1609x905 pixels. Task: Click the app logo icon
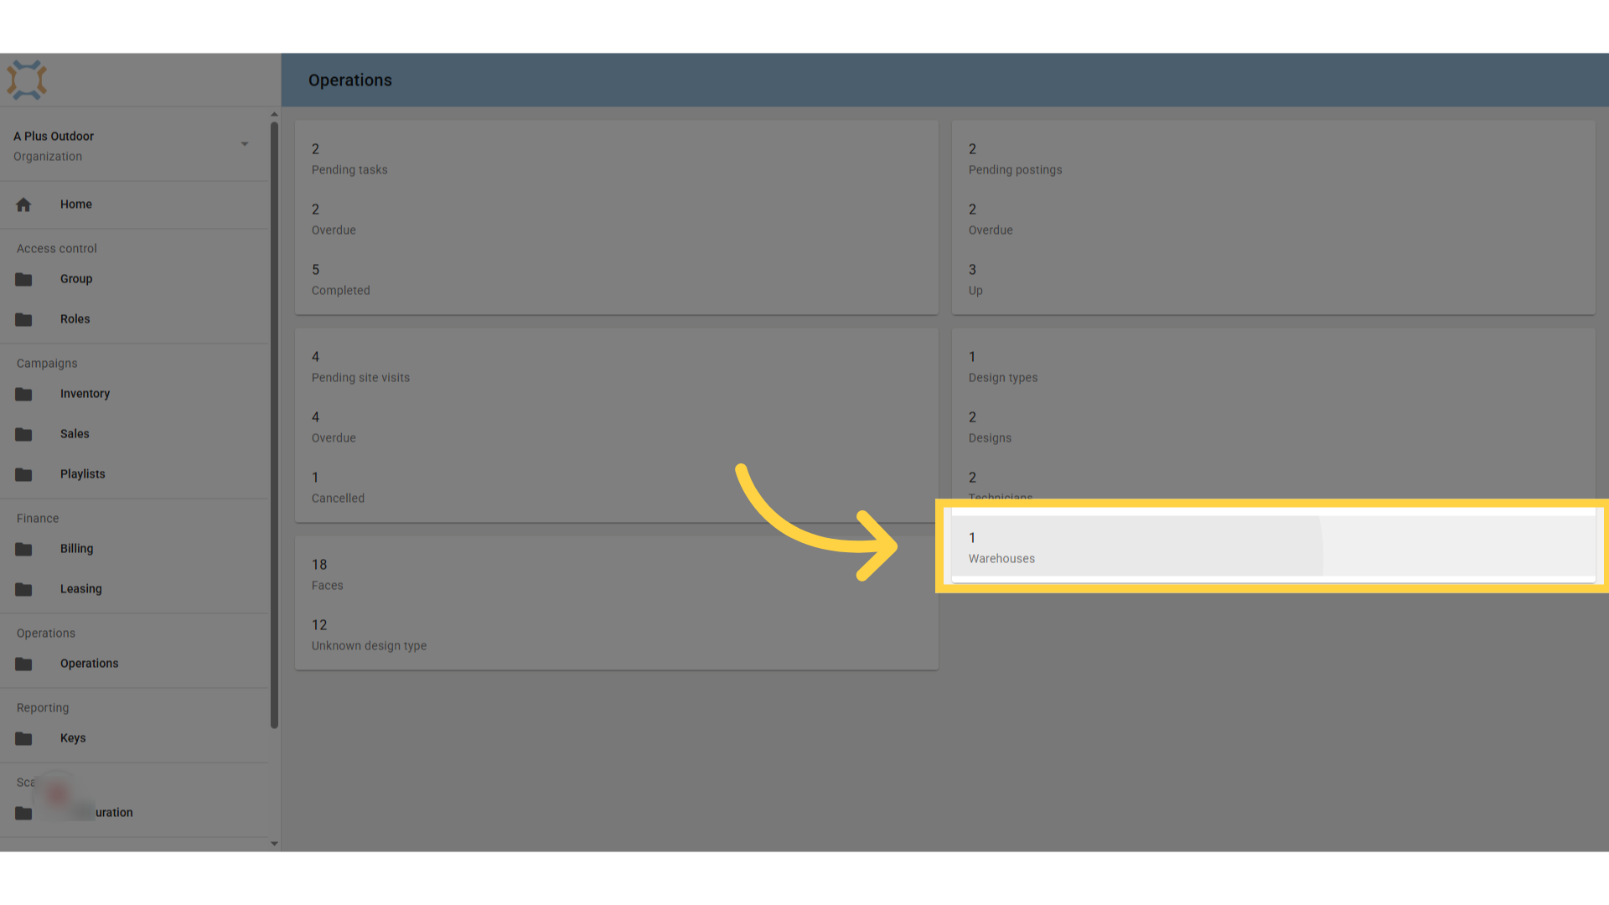pos(27,80)
